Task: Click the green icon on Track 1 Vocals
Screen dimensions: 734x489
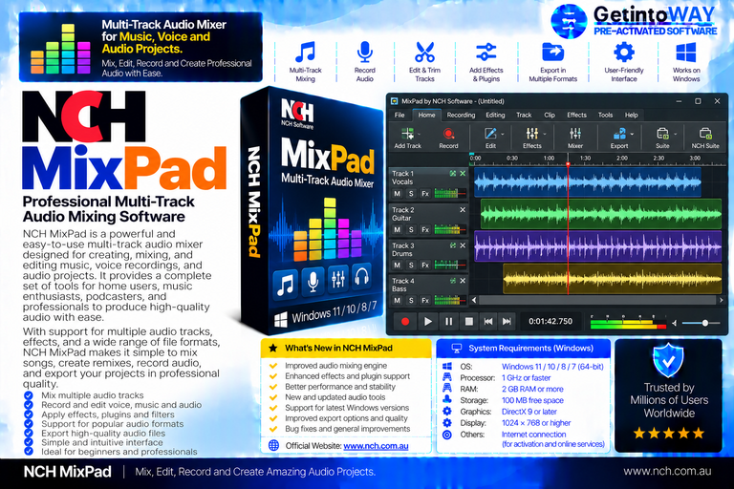Action: pyautogui.click(x=453, y=174)
